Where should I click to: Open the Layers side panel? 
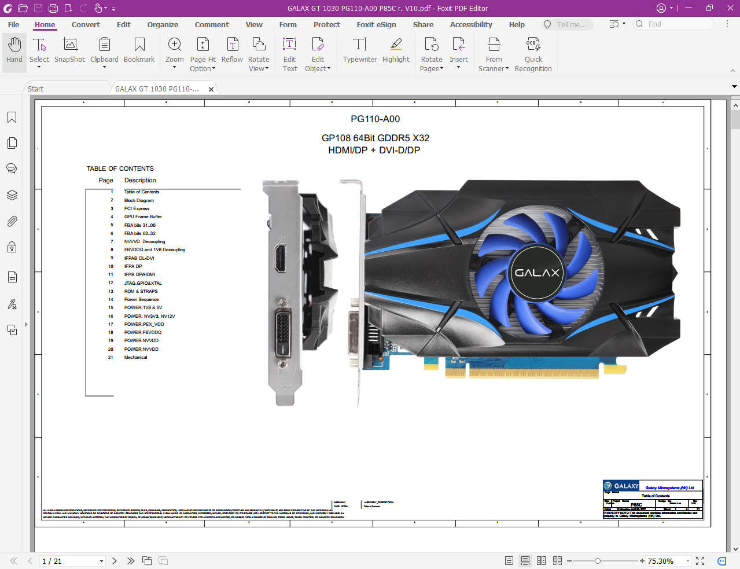[12, 195]
